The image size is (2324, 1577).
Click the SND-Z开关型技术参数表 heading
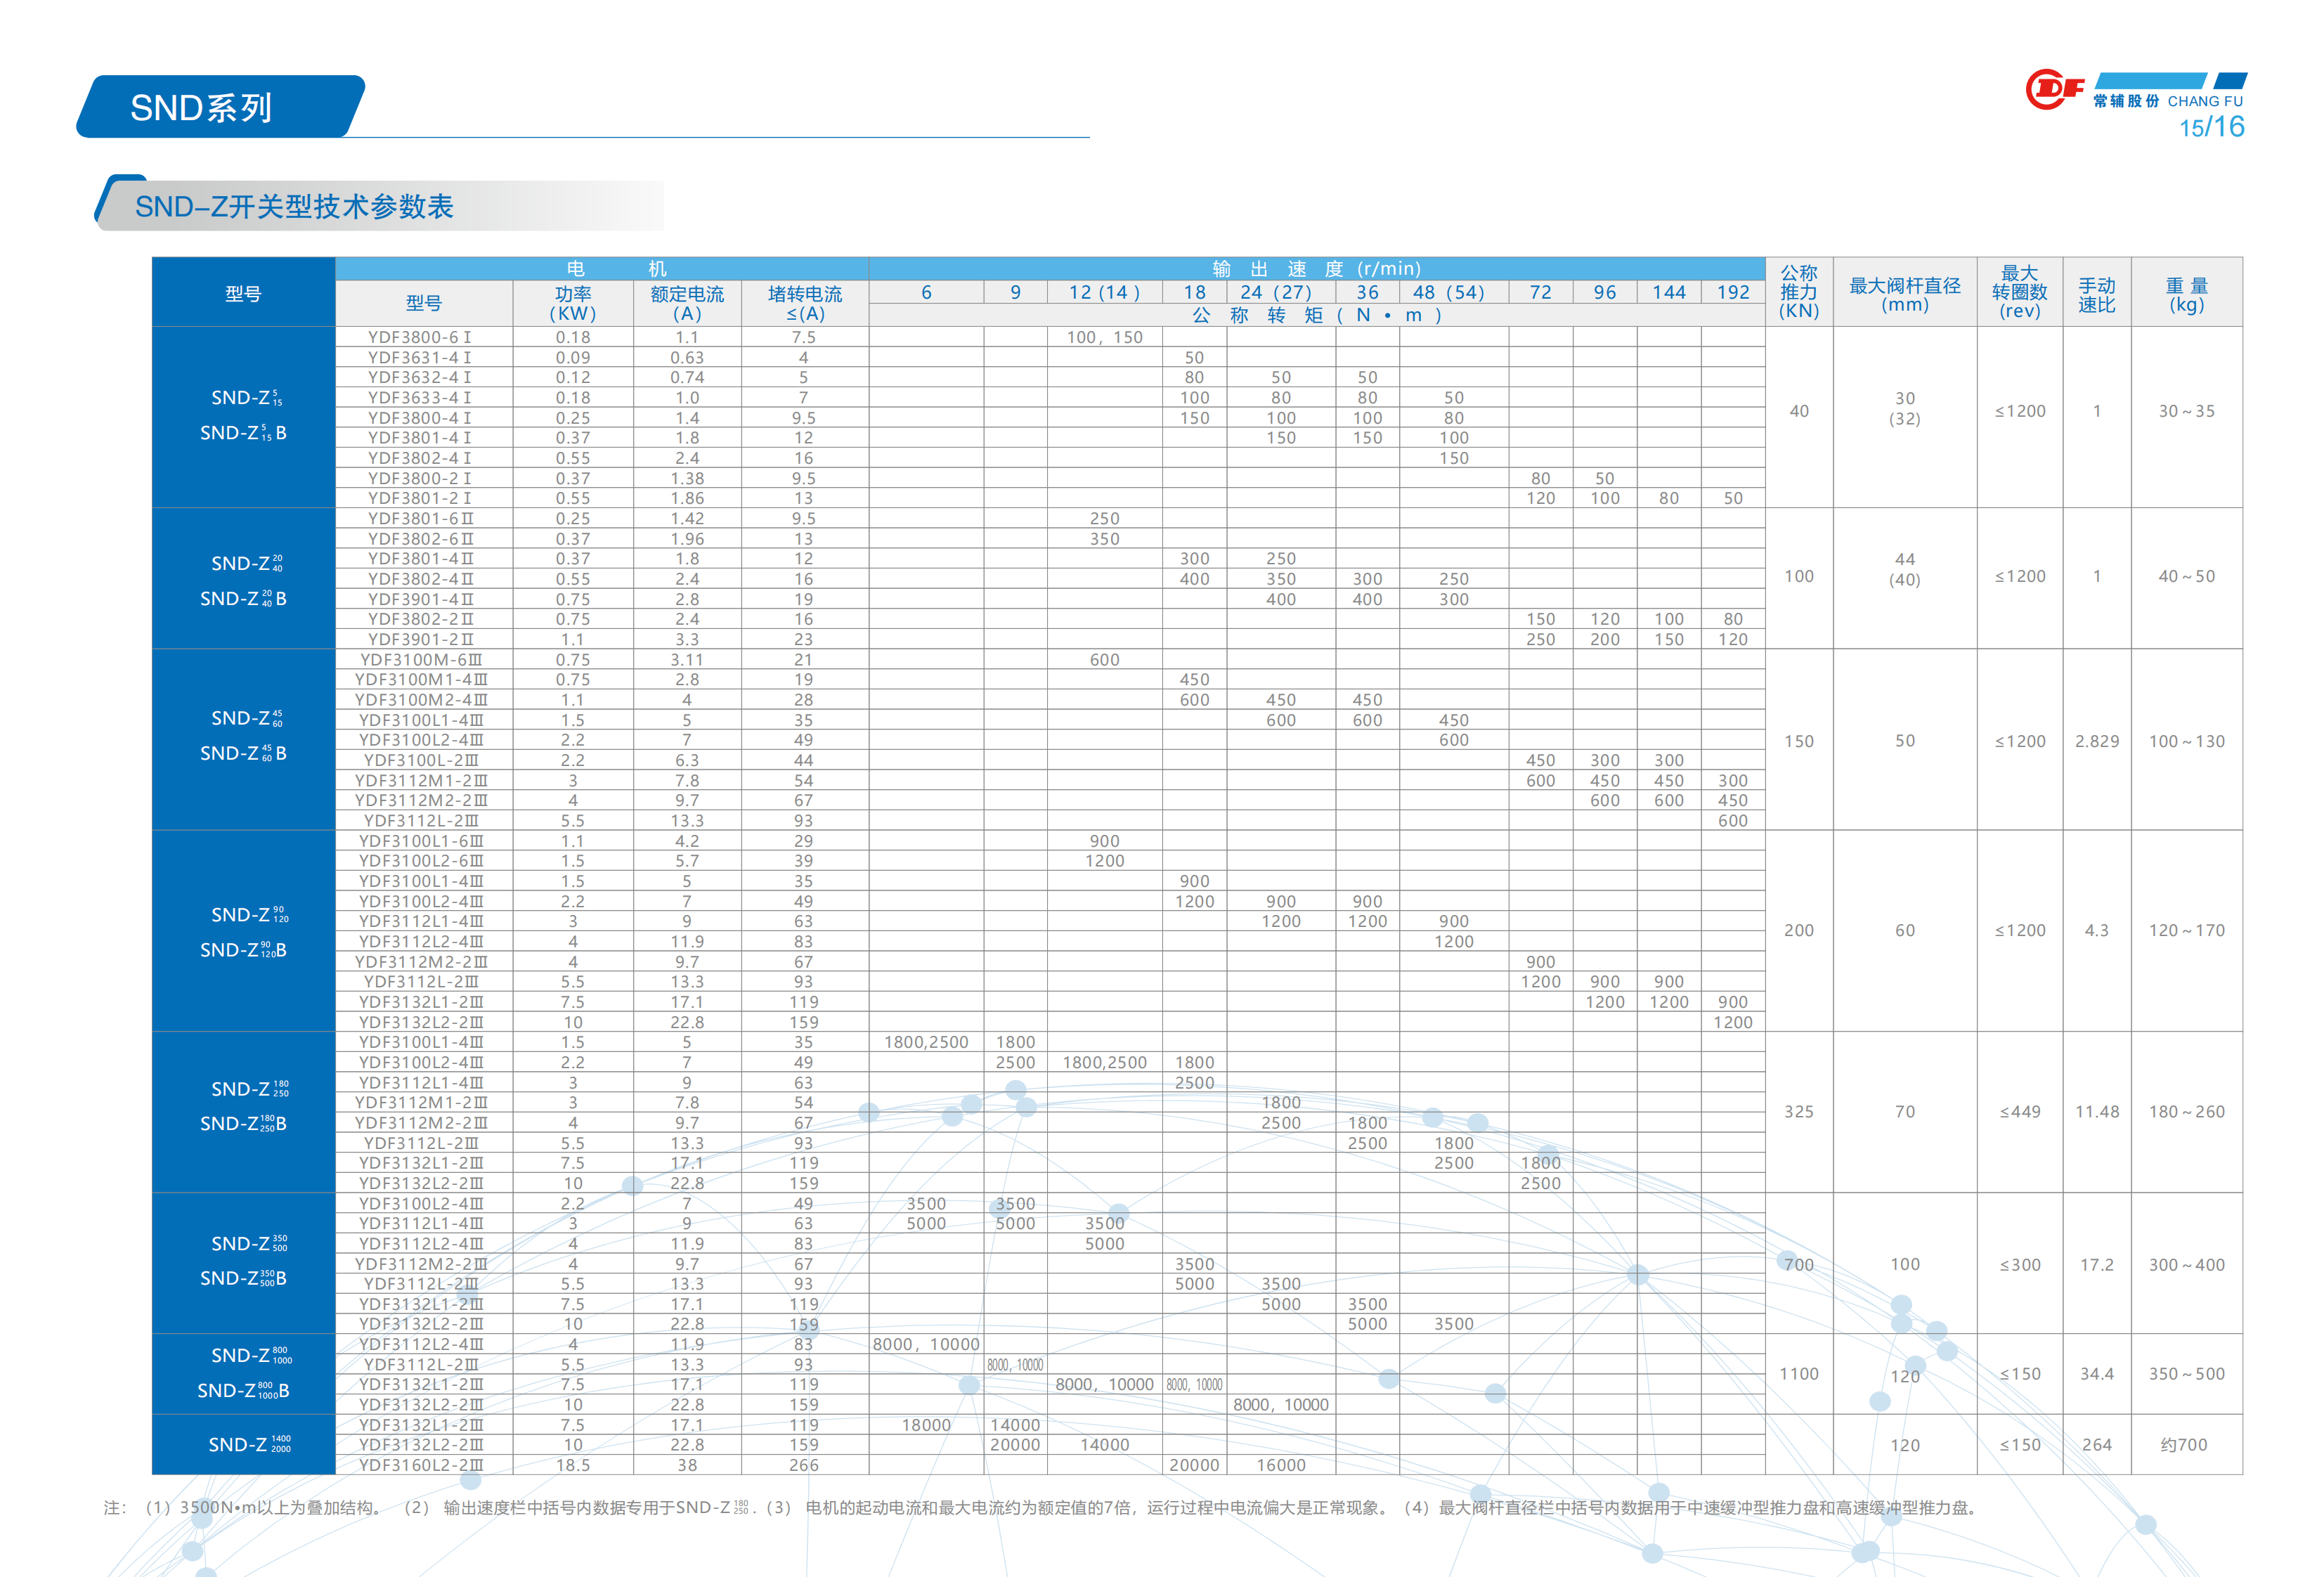[x=294, y=206]
